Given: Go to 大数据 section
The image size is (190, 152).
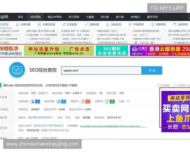Looking at the screenshot, I should coord(90,17).
